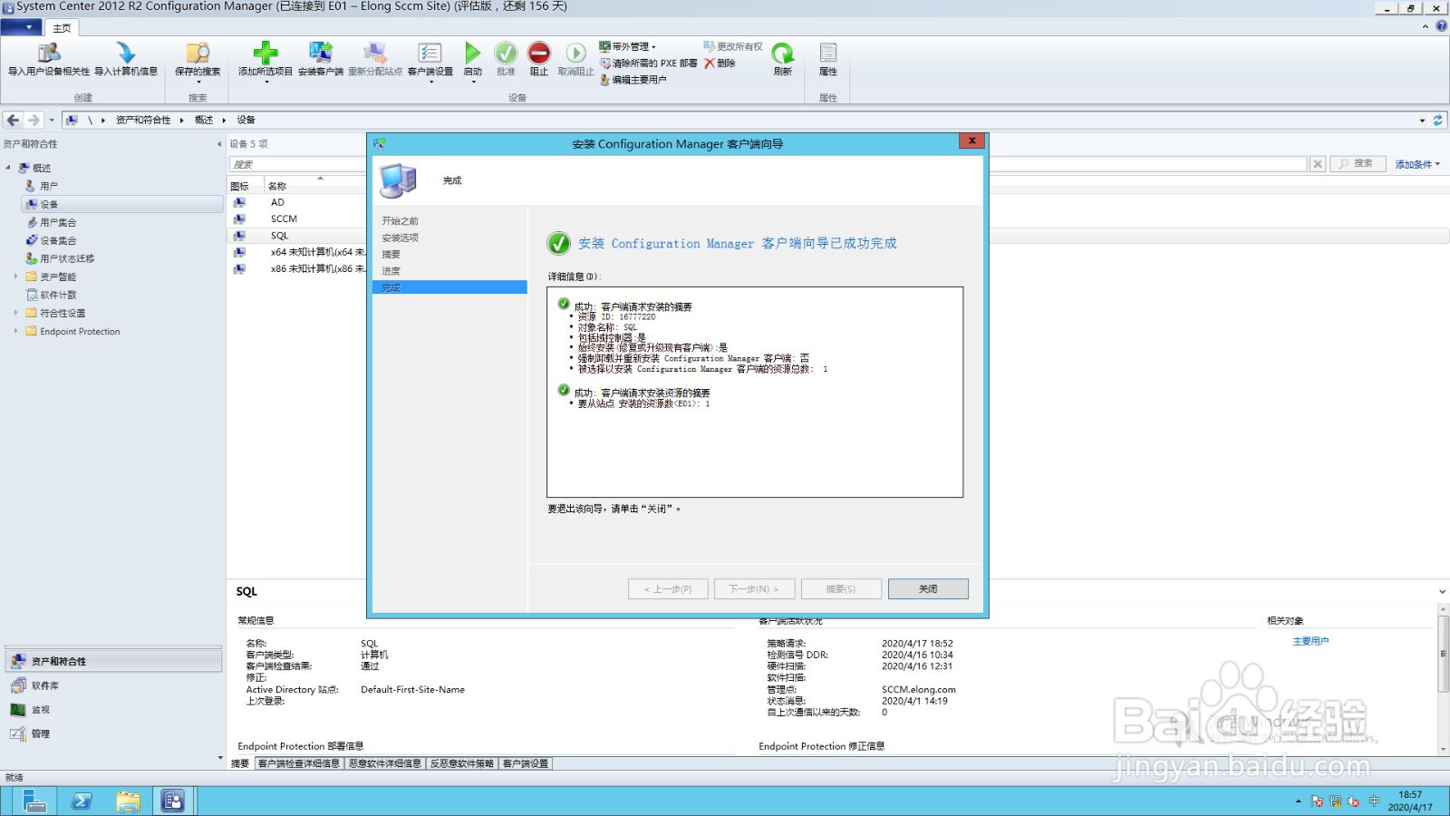This screenshot has height=816, width=1450.
Task: Click Close button in wizard (关闭)
Action: (928, 588)
